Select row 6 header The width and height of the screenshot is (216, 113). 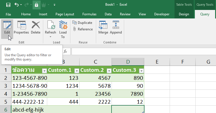[x=6, y=110]
